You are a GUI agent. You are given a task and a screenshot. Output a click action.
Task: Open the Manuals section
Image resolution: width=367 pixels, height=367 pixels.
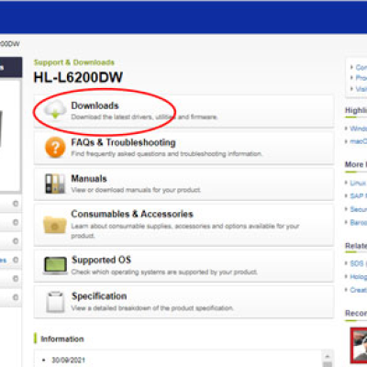(x=89, y=179)
